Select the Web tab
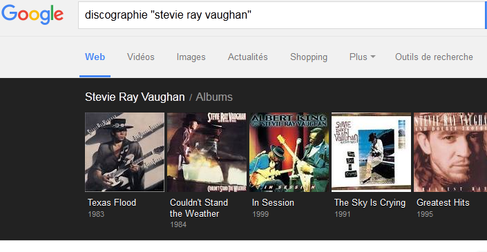487x252 pixels. (x=95, y=57)
